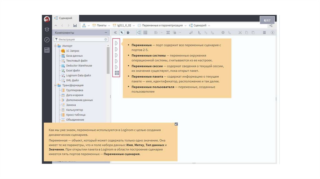Collapse the Трансформация tree folder
The width and height of the screenshot is (320, 179).
(x=56, y=85)
